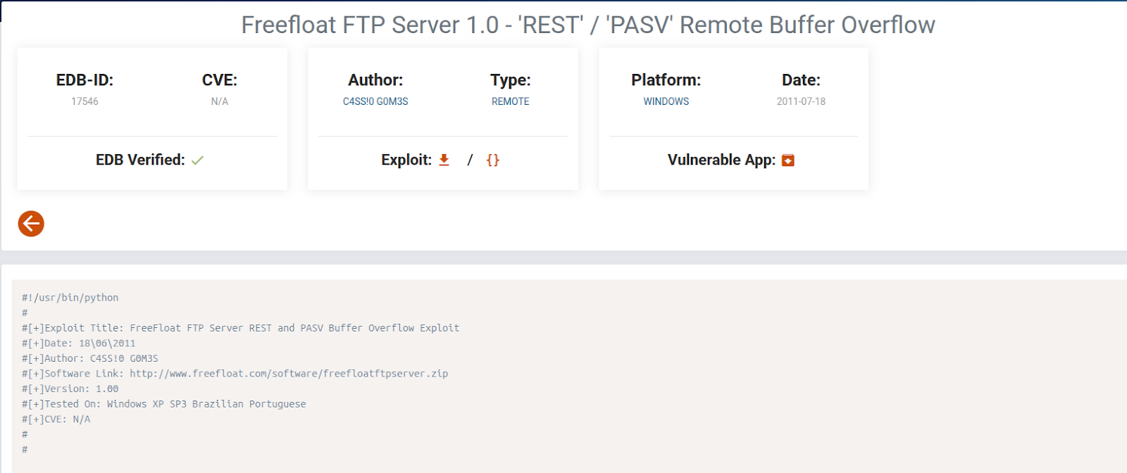Select CVE value N/A

[220, 101]
